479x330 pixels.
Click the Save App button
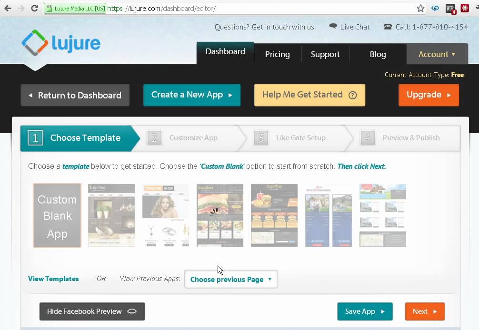(365, 311)
